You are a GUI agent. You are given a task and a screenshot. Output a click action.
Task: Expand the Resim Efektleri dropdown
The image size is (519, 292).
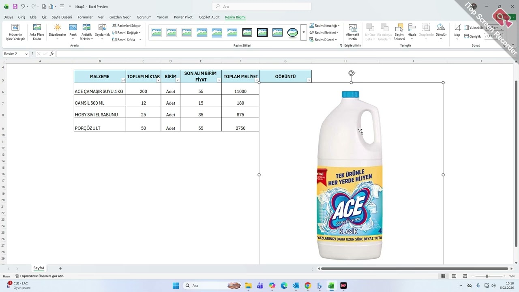(338, 32)
